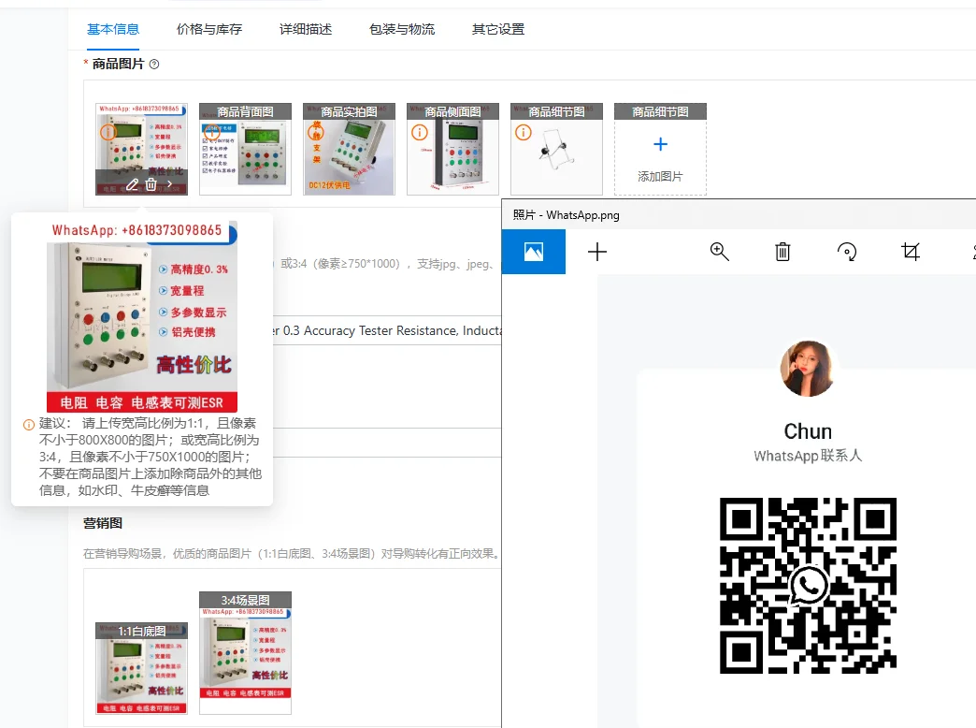This screenshot has width=976, height=728.
Task: Click warning icon on 商品实拍图 thumbnail
Action: click(x=316, y=132)
